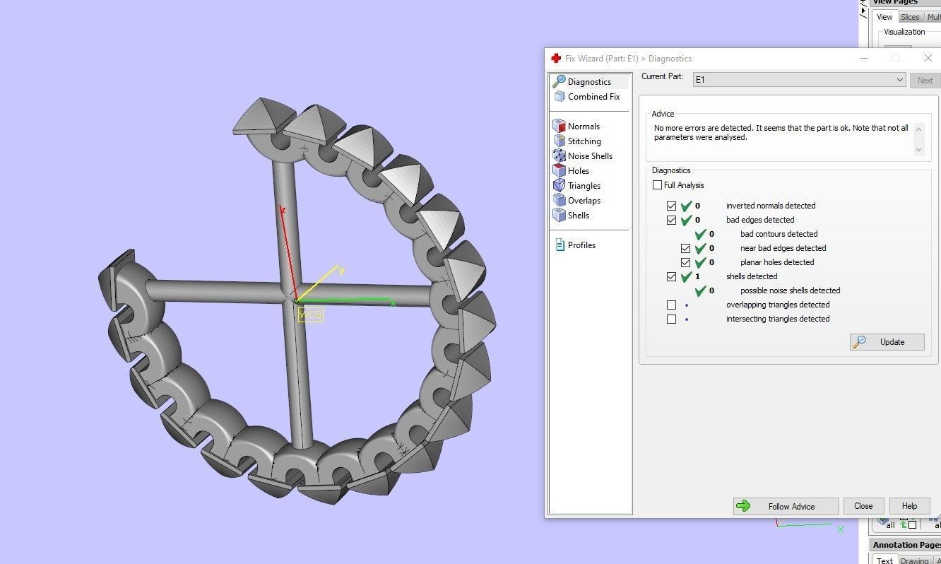Screen dimensions: 941x564
Task: Uncheck inverted normals detected checkbox
Action: point(672,206)
